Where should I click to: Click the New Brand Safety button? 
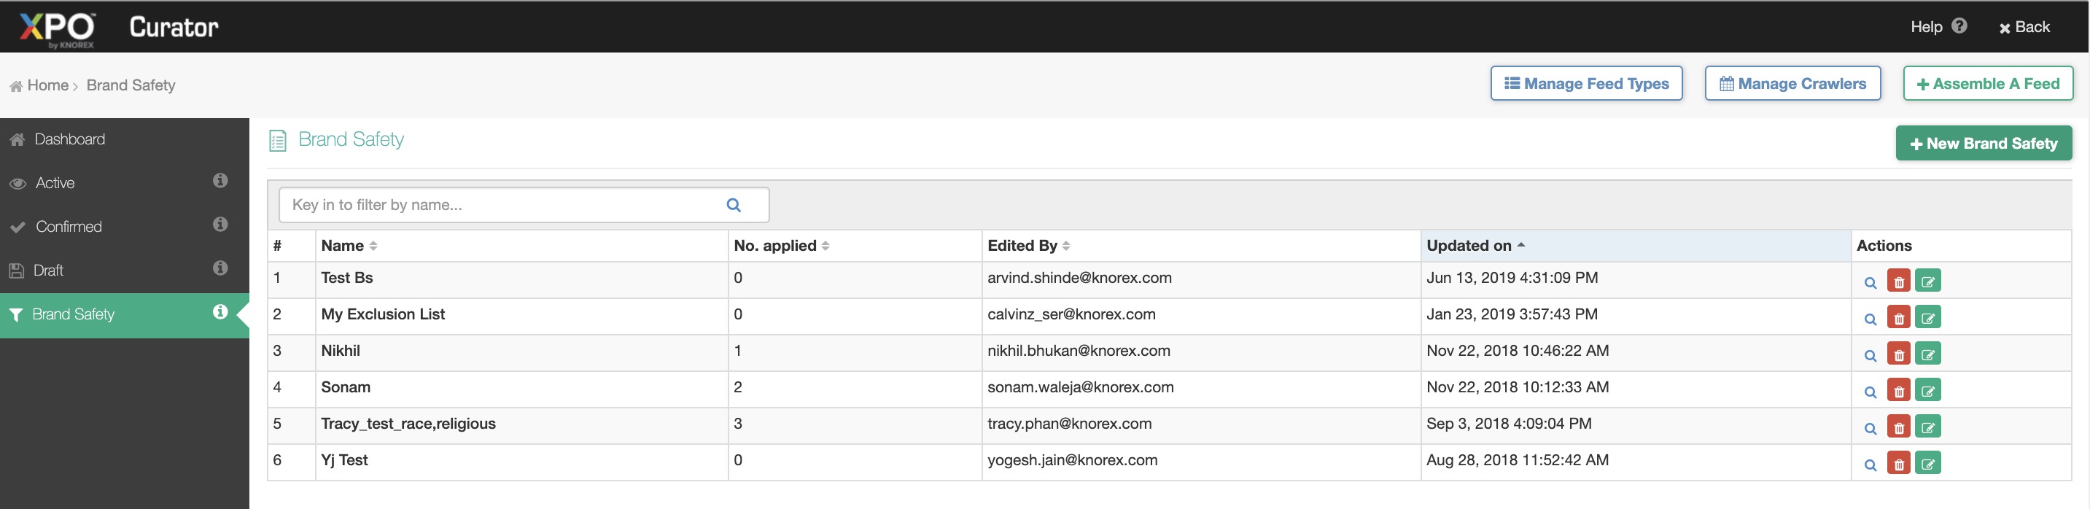1983,144
